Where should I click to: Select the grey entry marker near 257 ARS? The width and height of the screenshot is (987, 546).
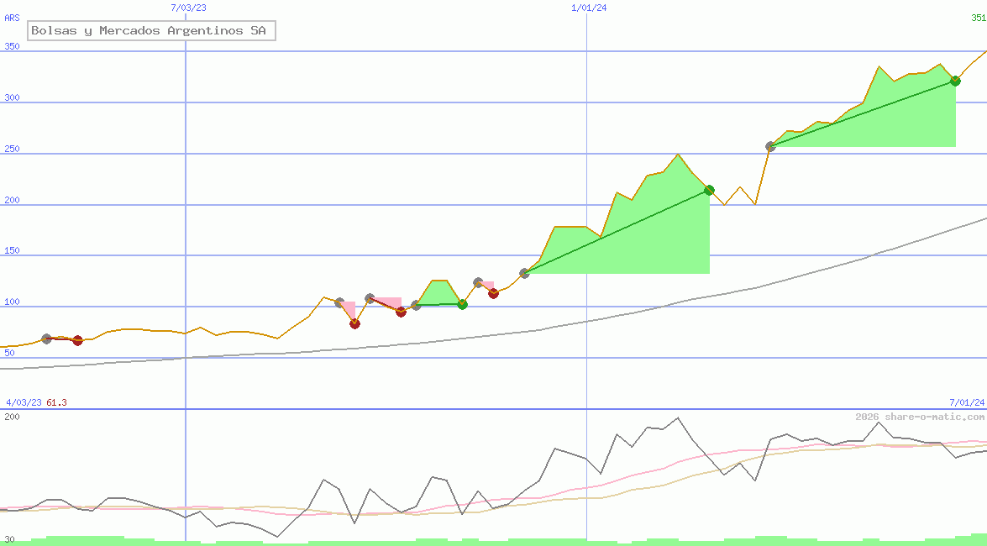(x=770, y=146)
